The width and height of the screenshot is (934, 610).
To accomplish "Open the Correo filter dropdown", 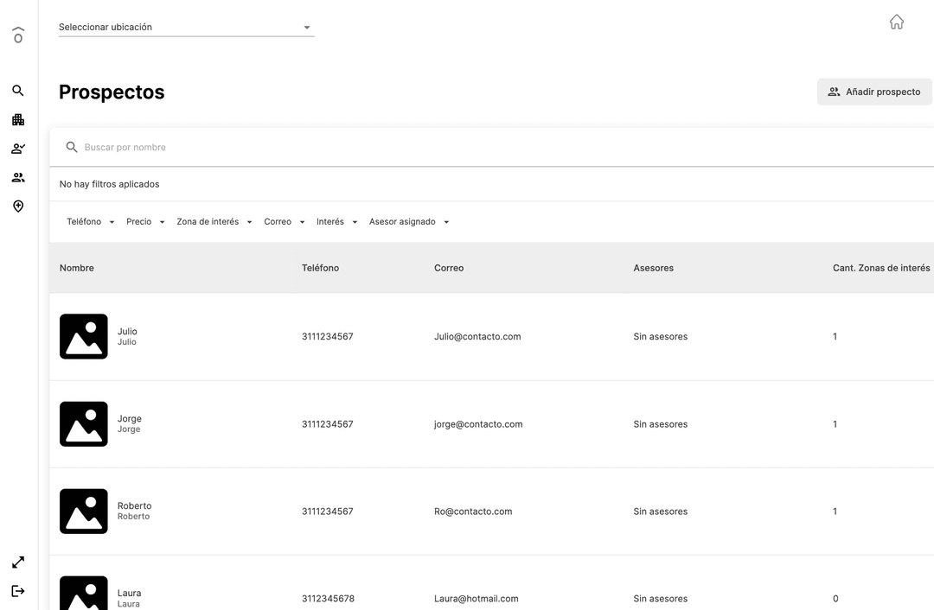I will coord(285,222).
